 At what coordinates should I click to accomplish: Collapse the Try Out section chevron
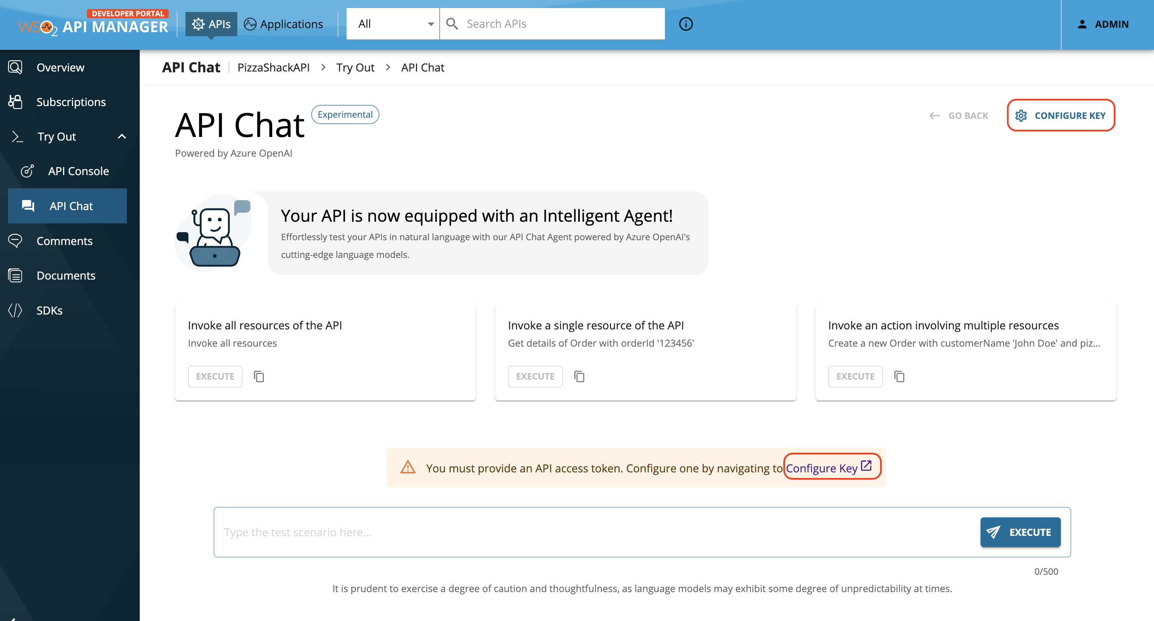pyautogui.click(x=122, y=136)
